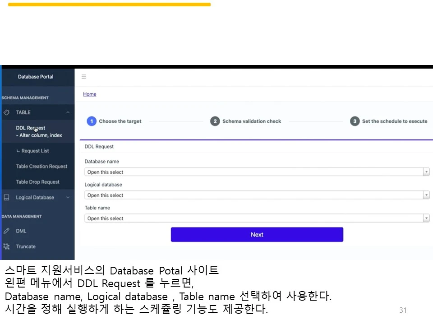This screenshot has width=433, height=325.
Task: Click the Database name field label
Action: (101, 162)
